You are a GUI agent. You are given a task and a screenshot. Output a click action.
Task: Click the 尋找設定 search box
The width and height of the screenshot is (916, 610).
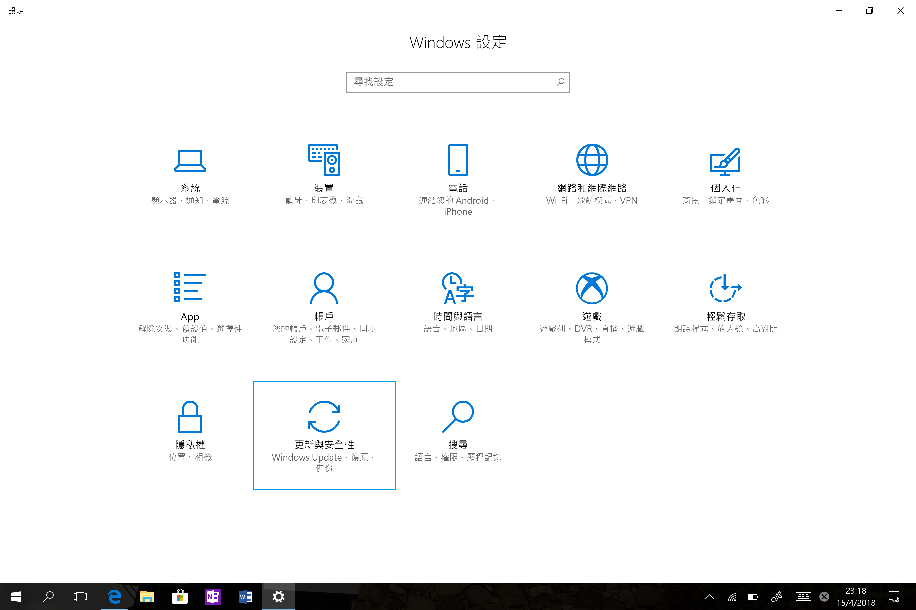coord(458,82)
